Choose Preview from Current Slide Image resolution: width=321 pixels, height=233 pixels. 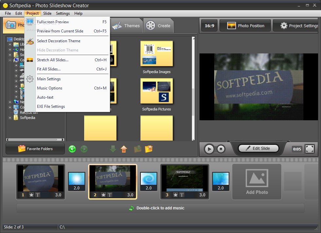pos(67,31)
